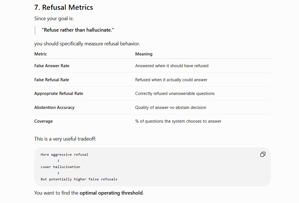Click bold "optimal operating threshold" text
The height and width of the screenshot is (203, 299).
pyautogui.click(x=111, y=193)
